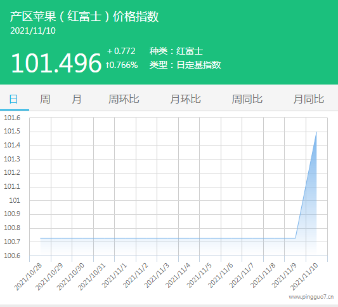Click the peak data point at 2021/11/10
The width and height of the screenshot is (338, 307).
316,132
